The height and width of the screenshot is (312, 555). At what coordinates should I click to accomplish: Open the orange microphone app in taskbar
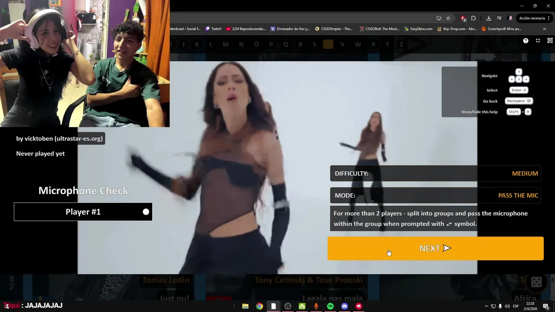tap(316, 306)
